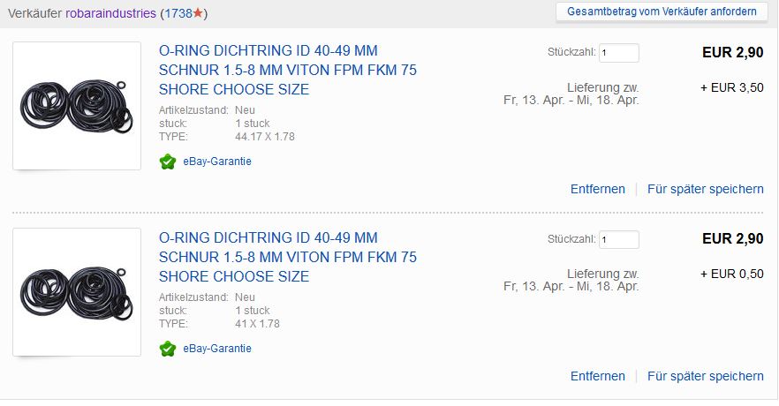Image resolution: width=779 pixels, height=406 pixels.
Task: Focus Stückzahl field of 44.17 X 1.78 item
Action: (x=618, y=53)
